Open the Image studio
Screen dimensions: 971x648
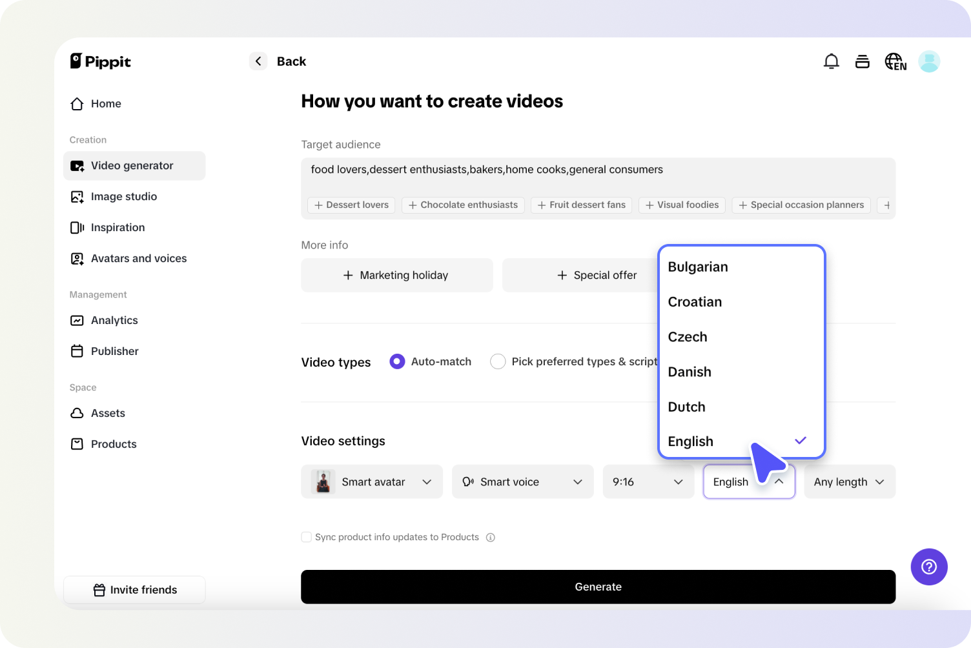pos(124,196)
